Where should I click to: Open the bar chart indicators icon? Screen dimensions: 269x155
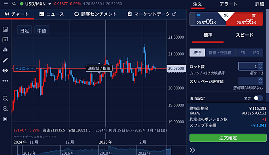[5, 50]
